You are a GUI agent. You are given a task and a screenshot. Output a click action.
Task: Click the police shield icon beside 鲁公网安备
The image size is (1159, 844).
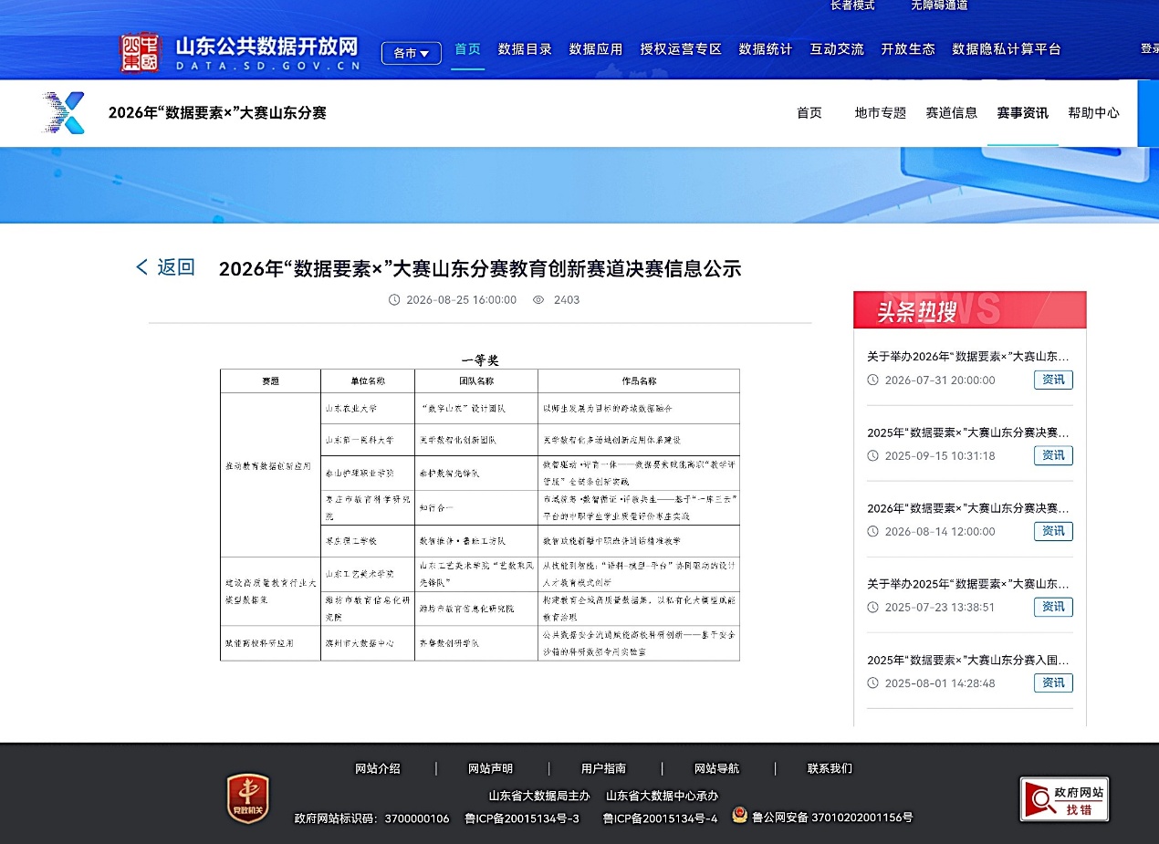click(739, 817)
